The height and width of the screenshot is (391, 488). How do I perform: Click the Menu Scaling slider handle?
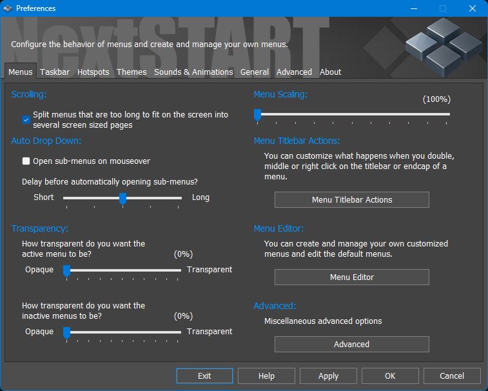[257, 115]
